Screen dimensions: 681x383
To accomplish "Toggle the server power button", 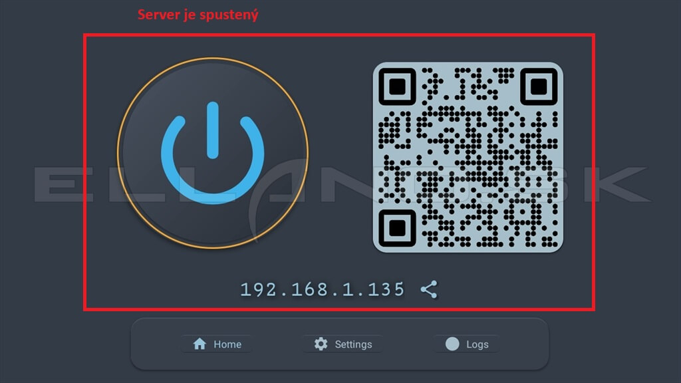I will click(212, 153).
